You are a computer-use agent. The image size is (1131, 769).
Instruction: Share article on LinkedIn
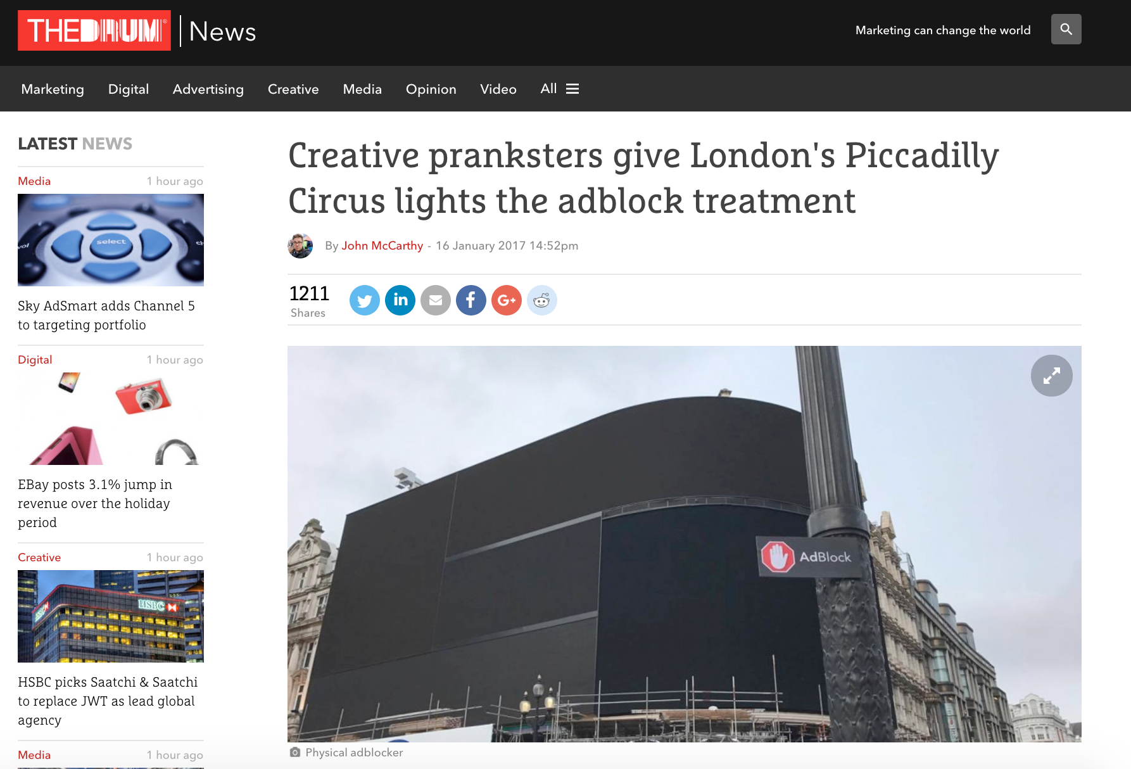click(400, 300)
